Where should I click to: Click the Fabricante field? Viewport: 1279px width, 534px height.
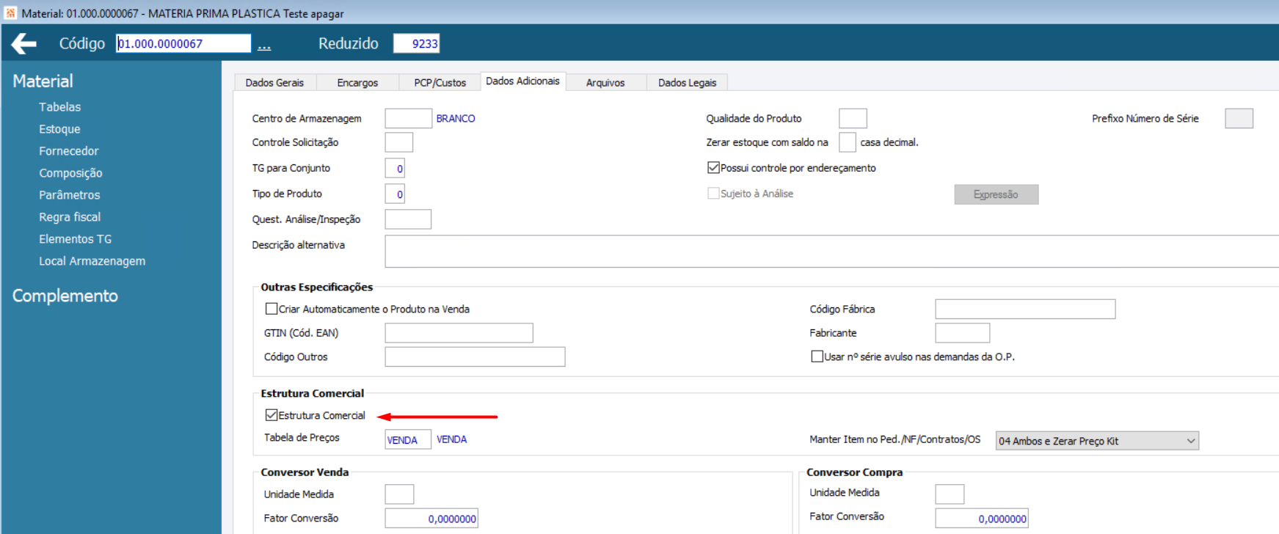pos(962,333)
